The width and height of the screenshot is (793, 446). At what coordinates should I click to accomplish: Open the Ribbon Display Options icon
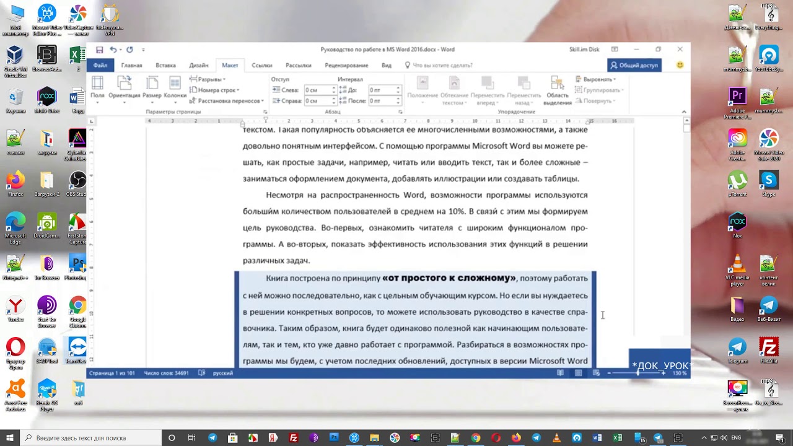[615, 50]
